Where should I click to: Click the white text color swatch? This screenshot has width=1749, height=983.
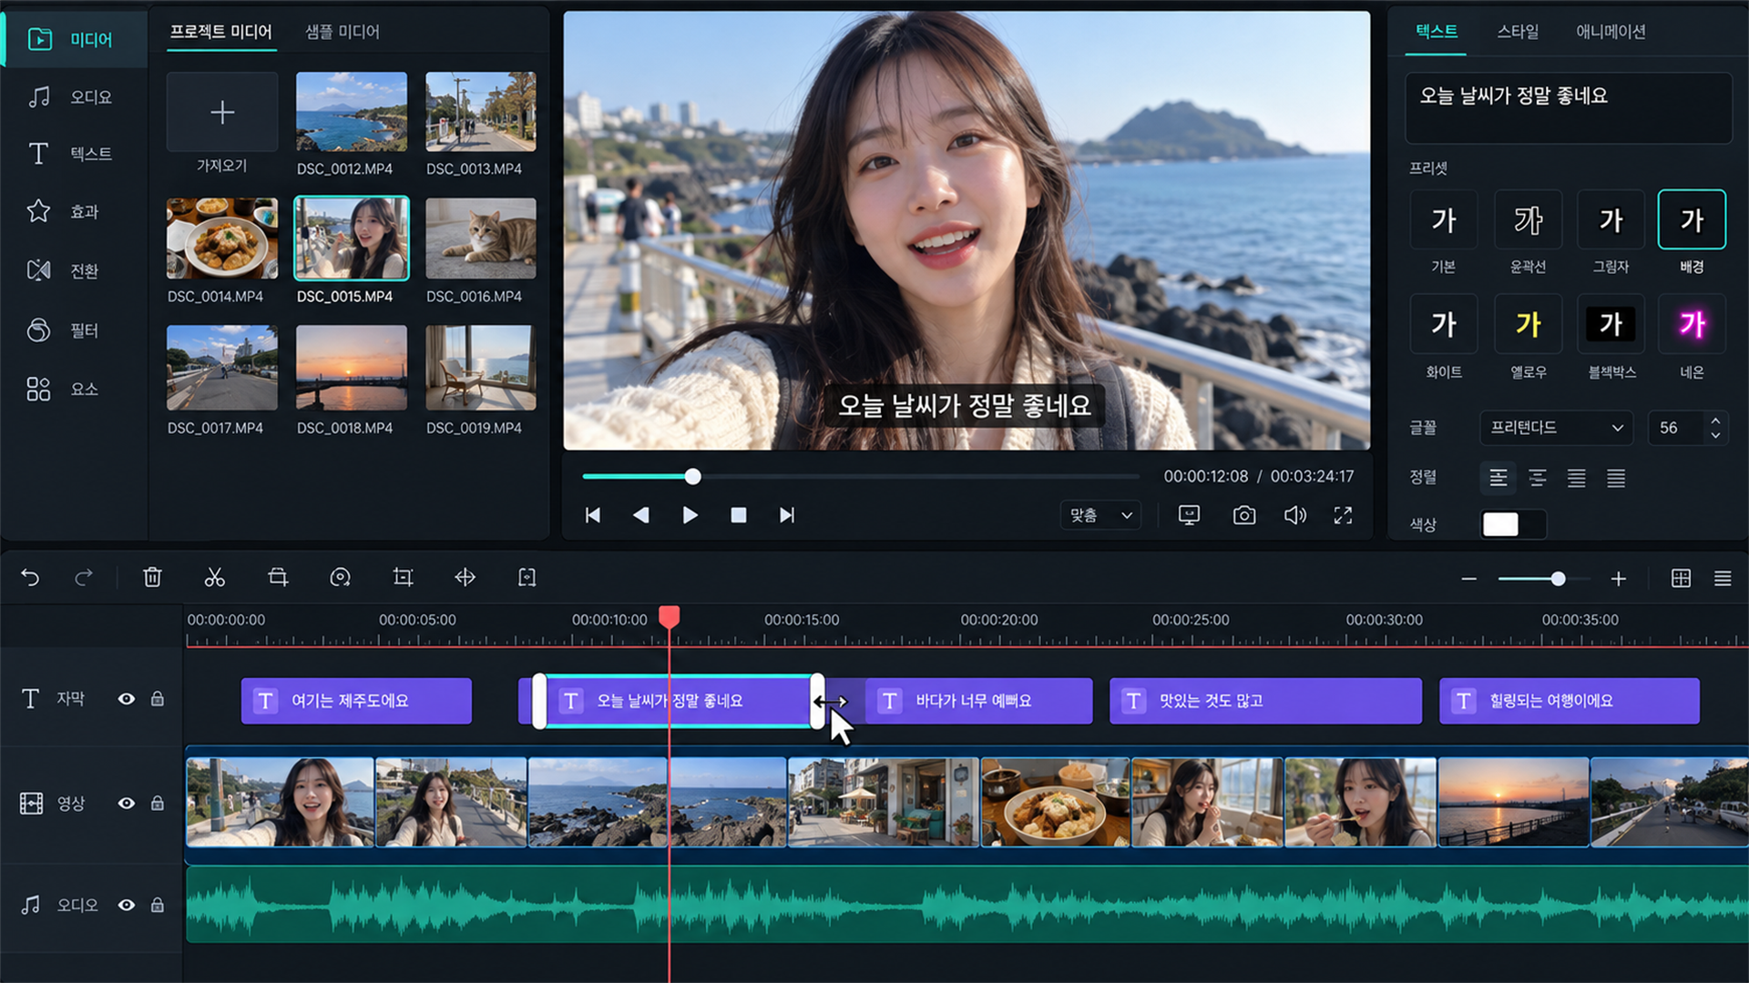pos(1500,524)
